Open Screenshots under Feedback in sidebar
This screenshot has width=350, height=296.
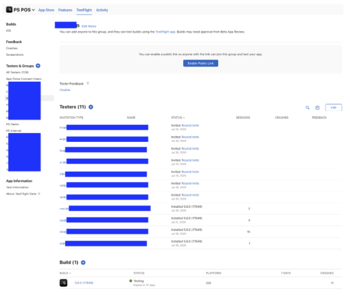tap(15, 55)
